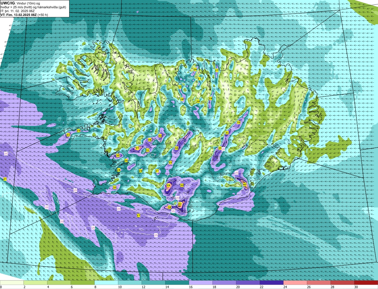
Task: Click the 14–16 m/s dark teal legend swatch
Action: 177,283
